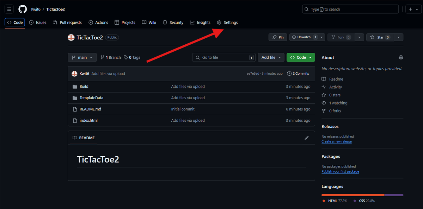Click the TemplateData folder icon
The width and height of the screenshot is (423, 209).
(75, 98)
